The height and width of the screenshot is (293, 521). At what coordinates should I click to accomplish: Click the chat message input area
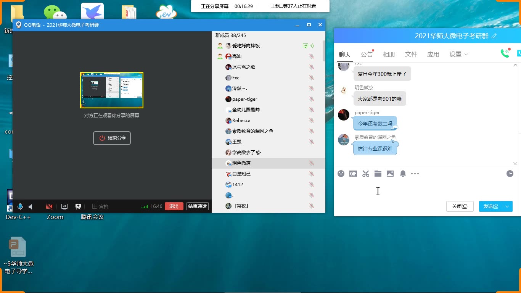click(x=425, y=189)
